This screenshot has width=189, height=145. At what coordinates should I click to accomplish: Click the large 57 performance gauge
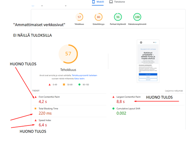click(x=68, y=54)
